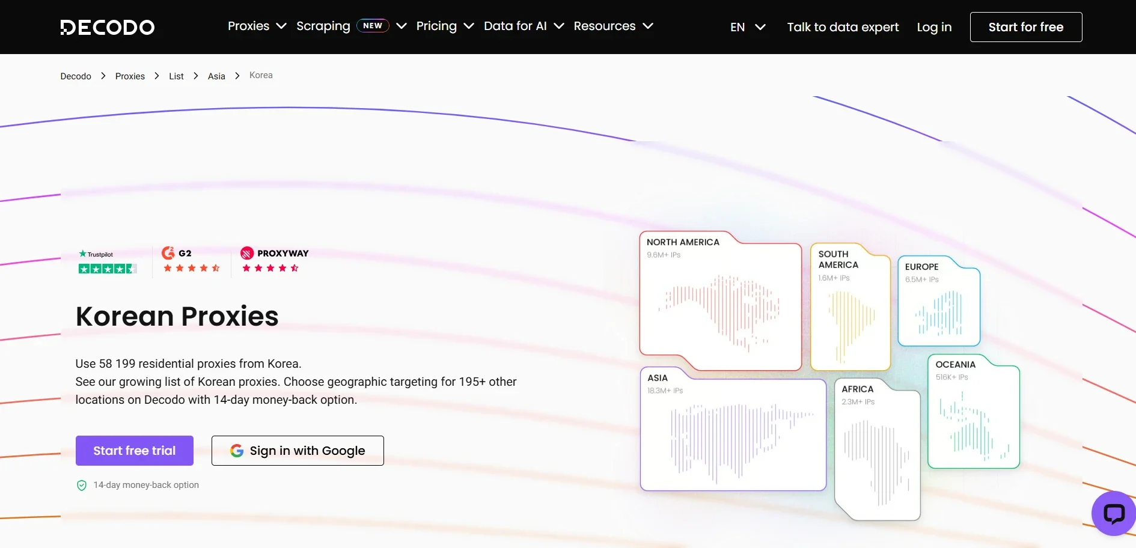Expand the Resources menu chevron
Viewport: 1136px width, 548px height.
(648, 26)
